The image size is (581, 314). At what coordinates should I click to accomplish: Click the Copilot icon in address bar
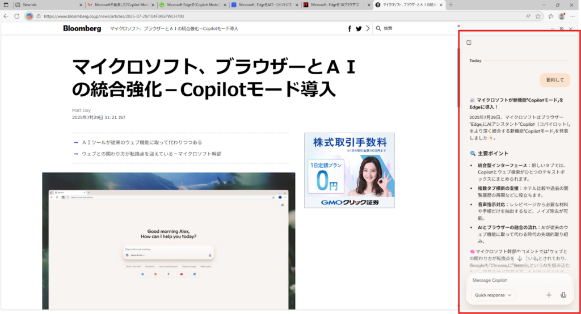coord(30,16)
